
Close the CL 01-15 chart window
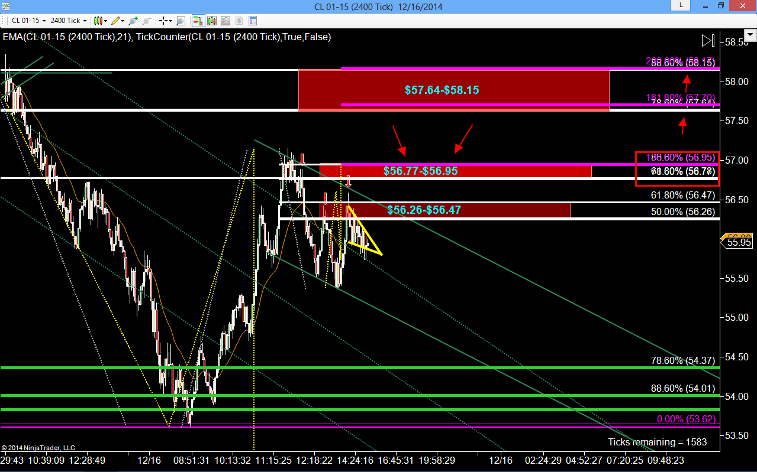[741, 5]
